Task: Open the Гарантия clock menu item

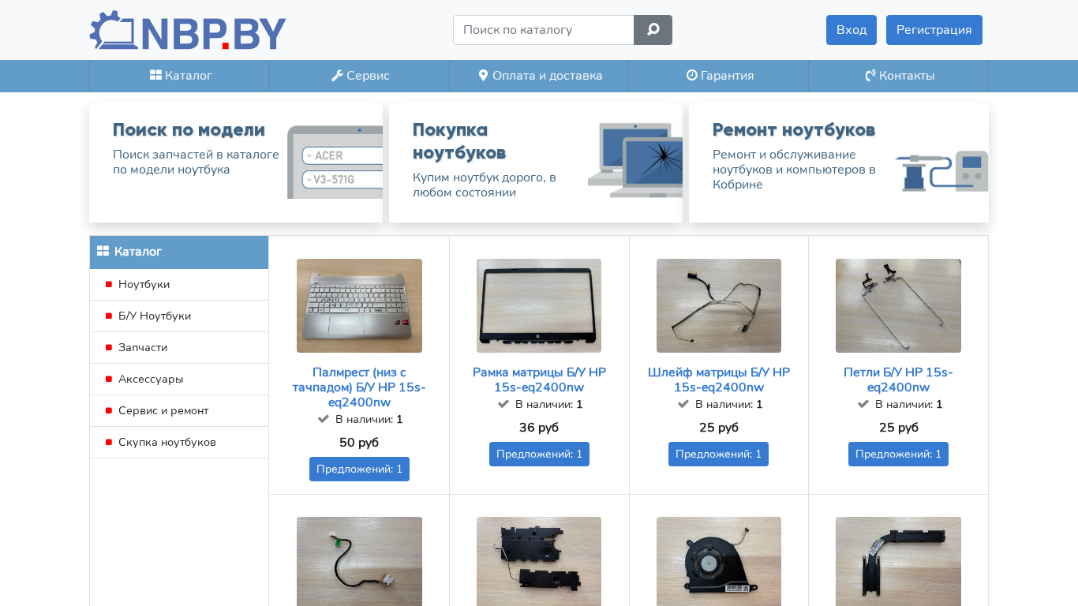Action: [x=719, y=76]
